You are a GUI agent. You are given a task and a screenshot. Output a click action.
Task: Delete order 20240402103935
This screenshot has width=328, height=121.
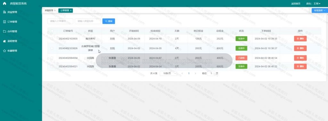[300, 39]
